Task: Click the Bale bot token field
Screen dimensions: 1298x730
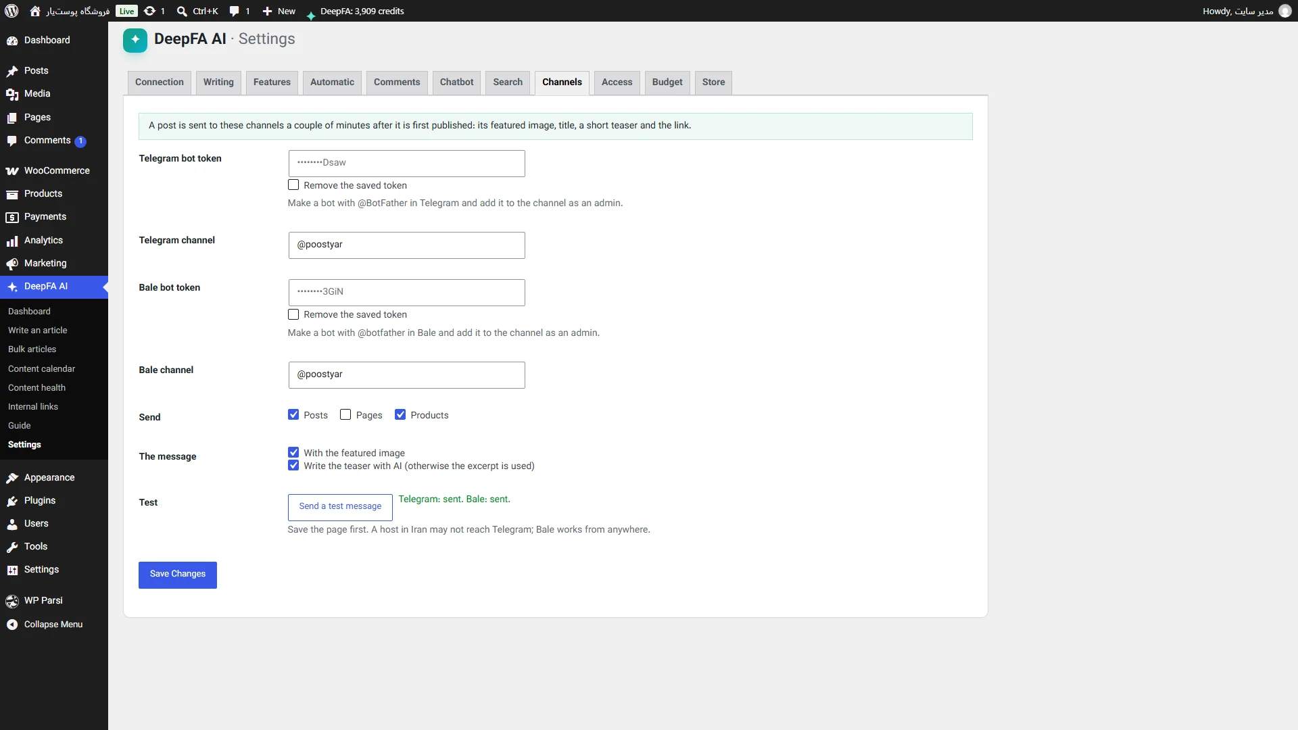Action: tap(407, 293)
